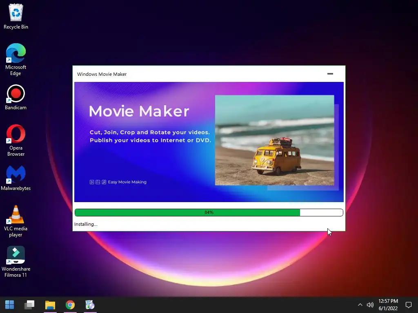Click the "Movie Maker" banner heading
This screenshot has height=313, width=418.
pyautogui.click(x=139, y=111)
